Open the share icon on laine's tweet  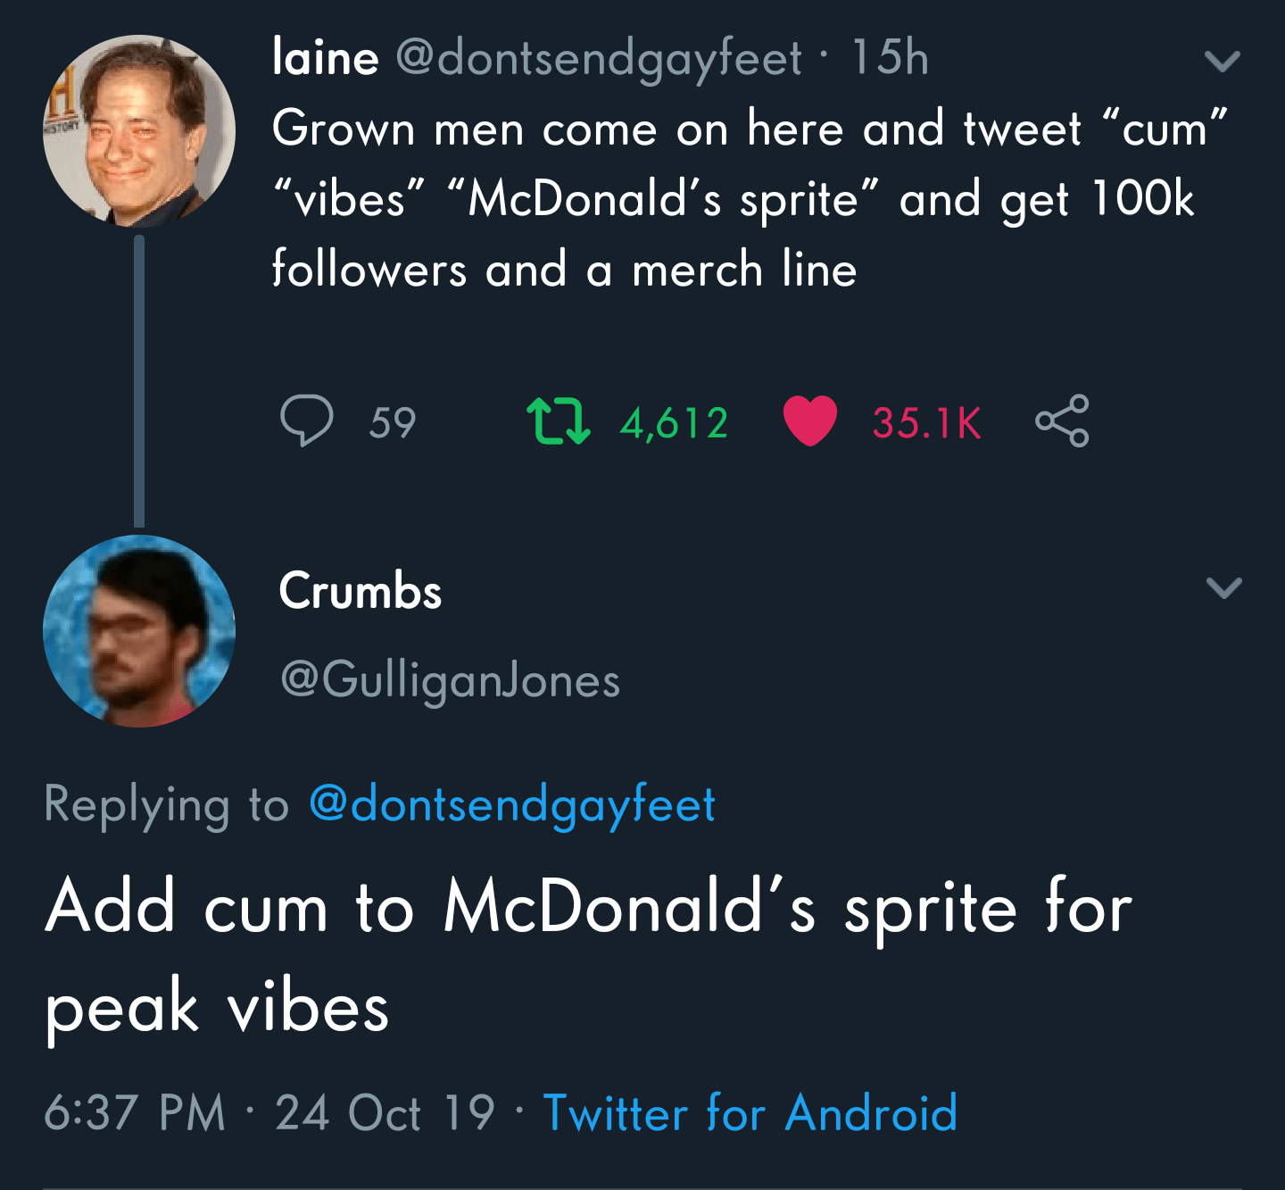pos(1062,420)
